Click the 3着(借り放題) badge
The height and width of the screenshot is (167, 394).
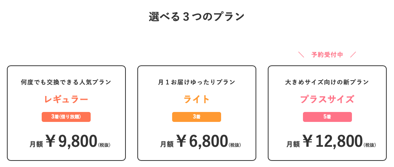tap(66, 117)
